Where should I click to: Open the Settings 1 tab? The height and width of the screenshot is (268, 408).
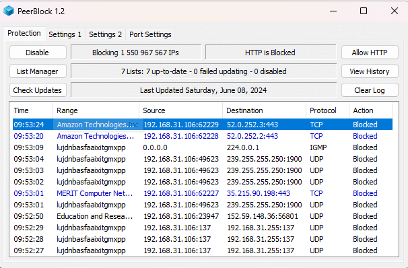(65, 34)
